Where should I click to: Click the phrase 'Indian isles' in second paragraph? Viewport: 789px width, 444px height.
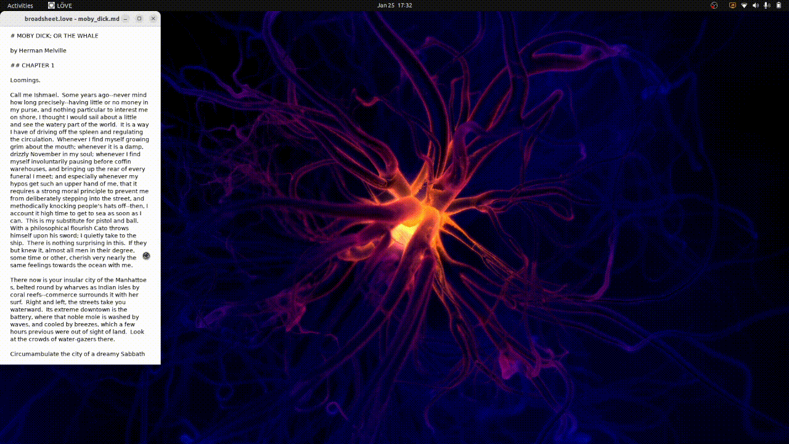[x=115, y=287]
